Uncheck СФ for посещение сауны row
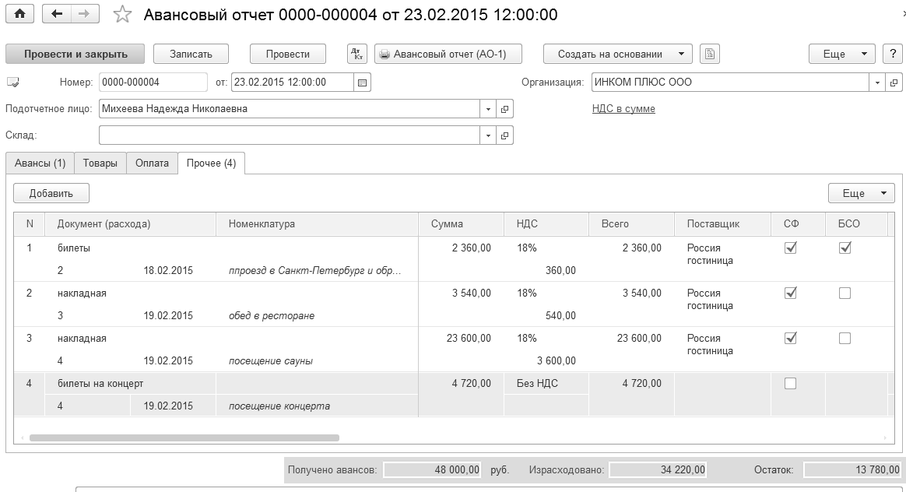The width and height of the screenshot is (906, 492). tap(791, 338)
